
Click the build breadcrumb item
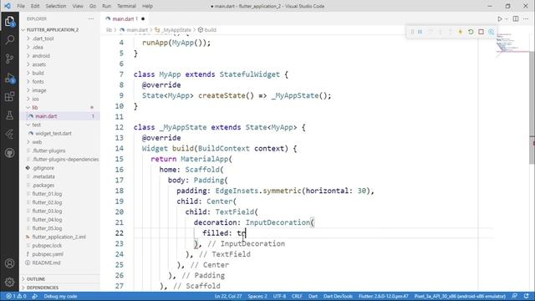pos(207,30)
